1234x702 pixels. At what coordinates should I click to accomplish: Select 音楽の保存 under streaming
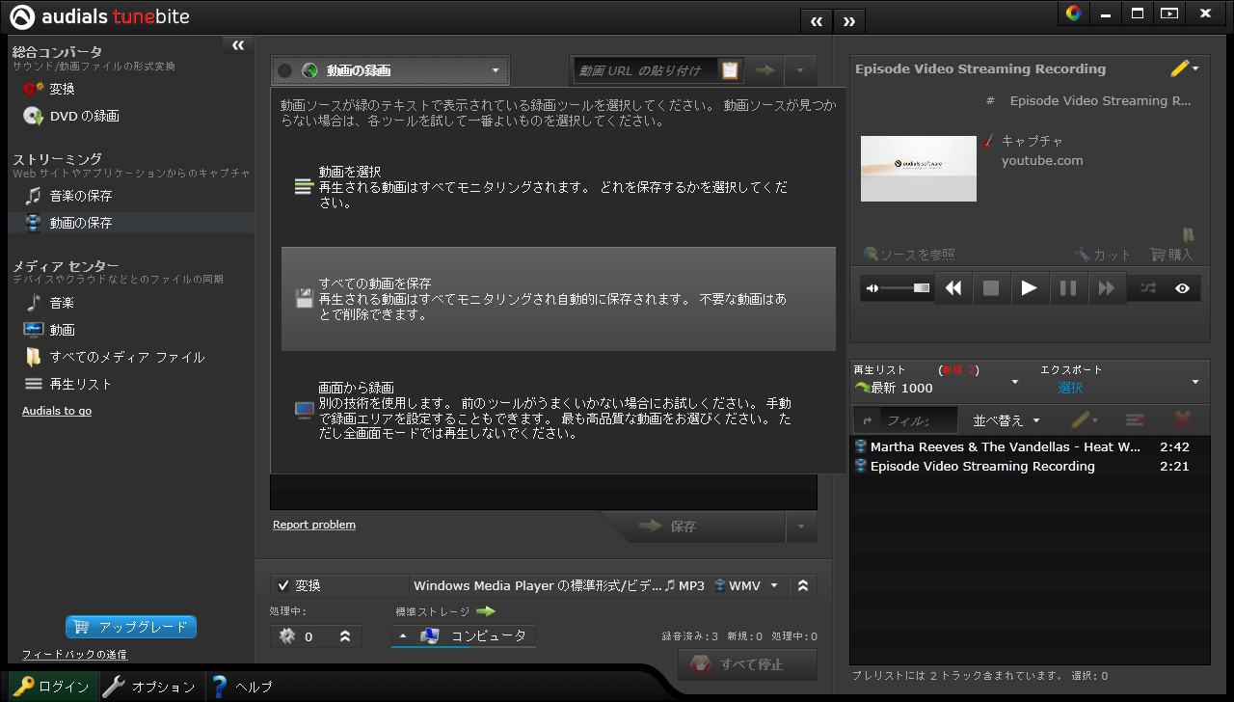68,196
